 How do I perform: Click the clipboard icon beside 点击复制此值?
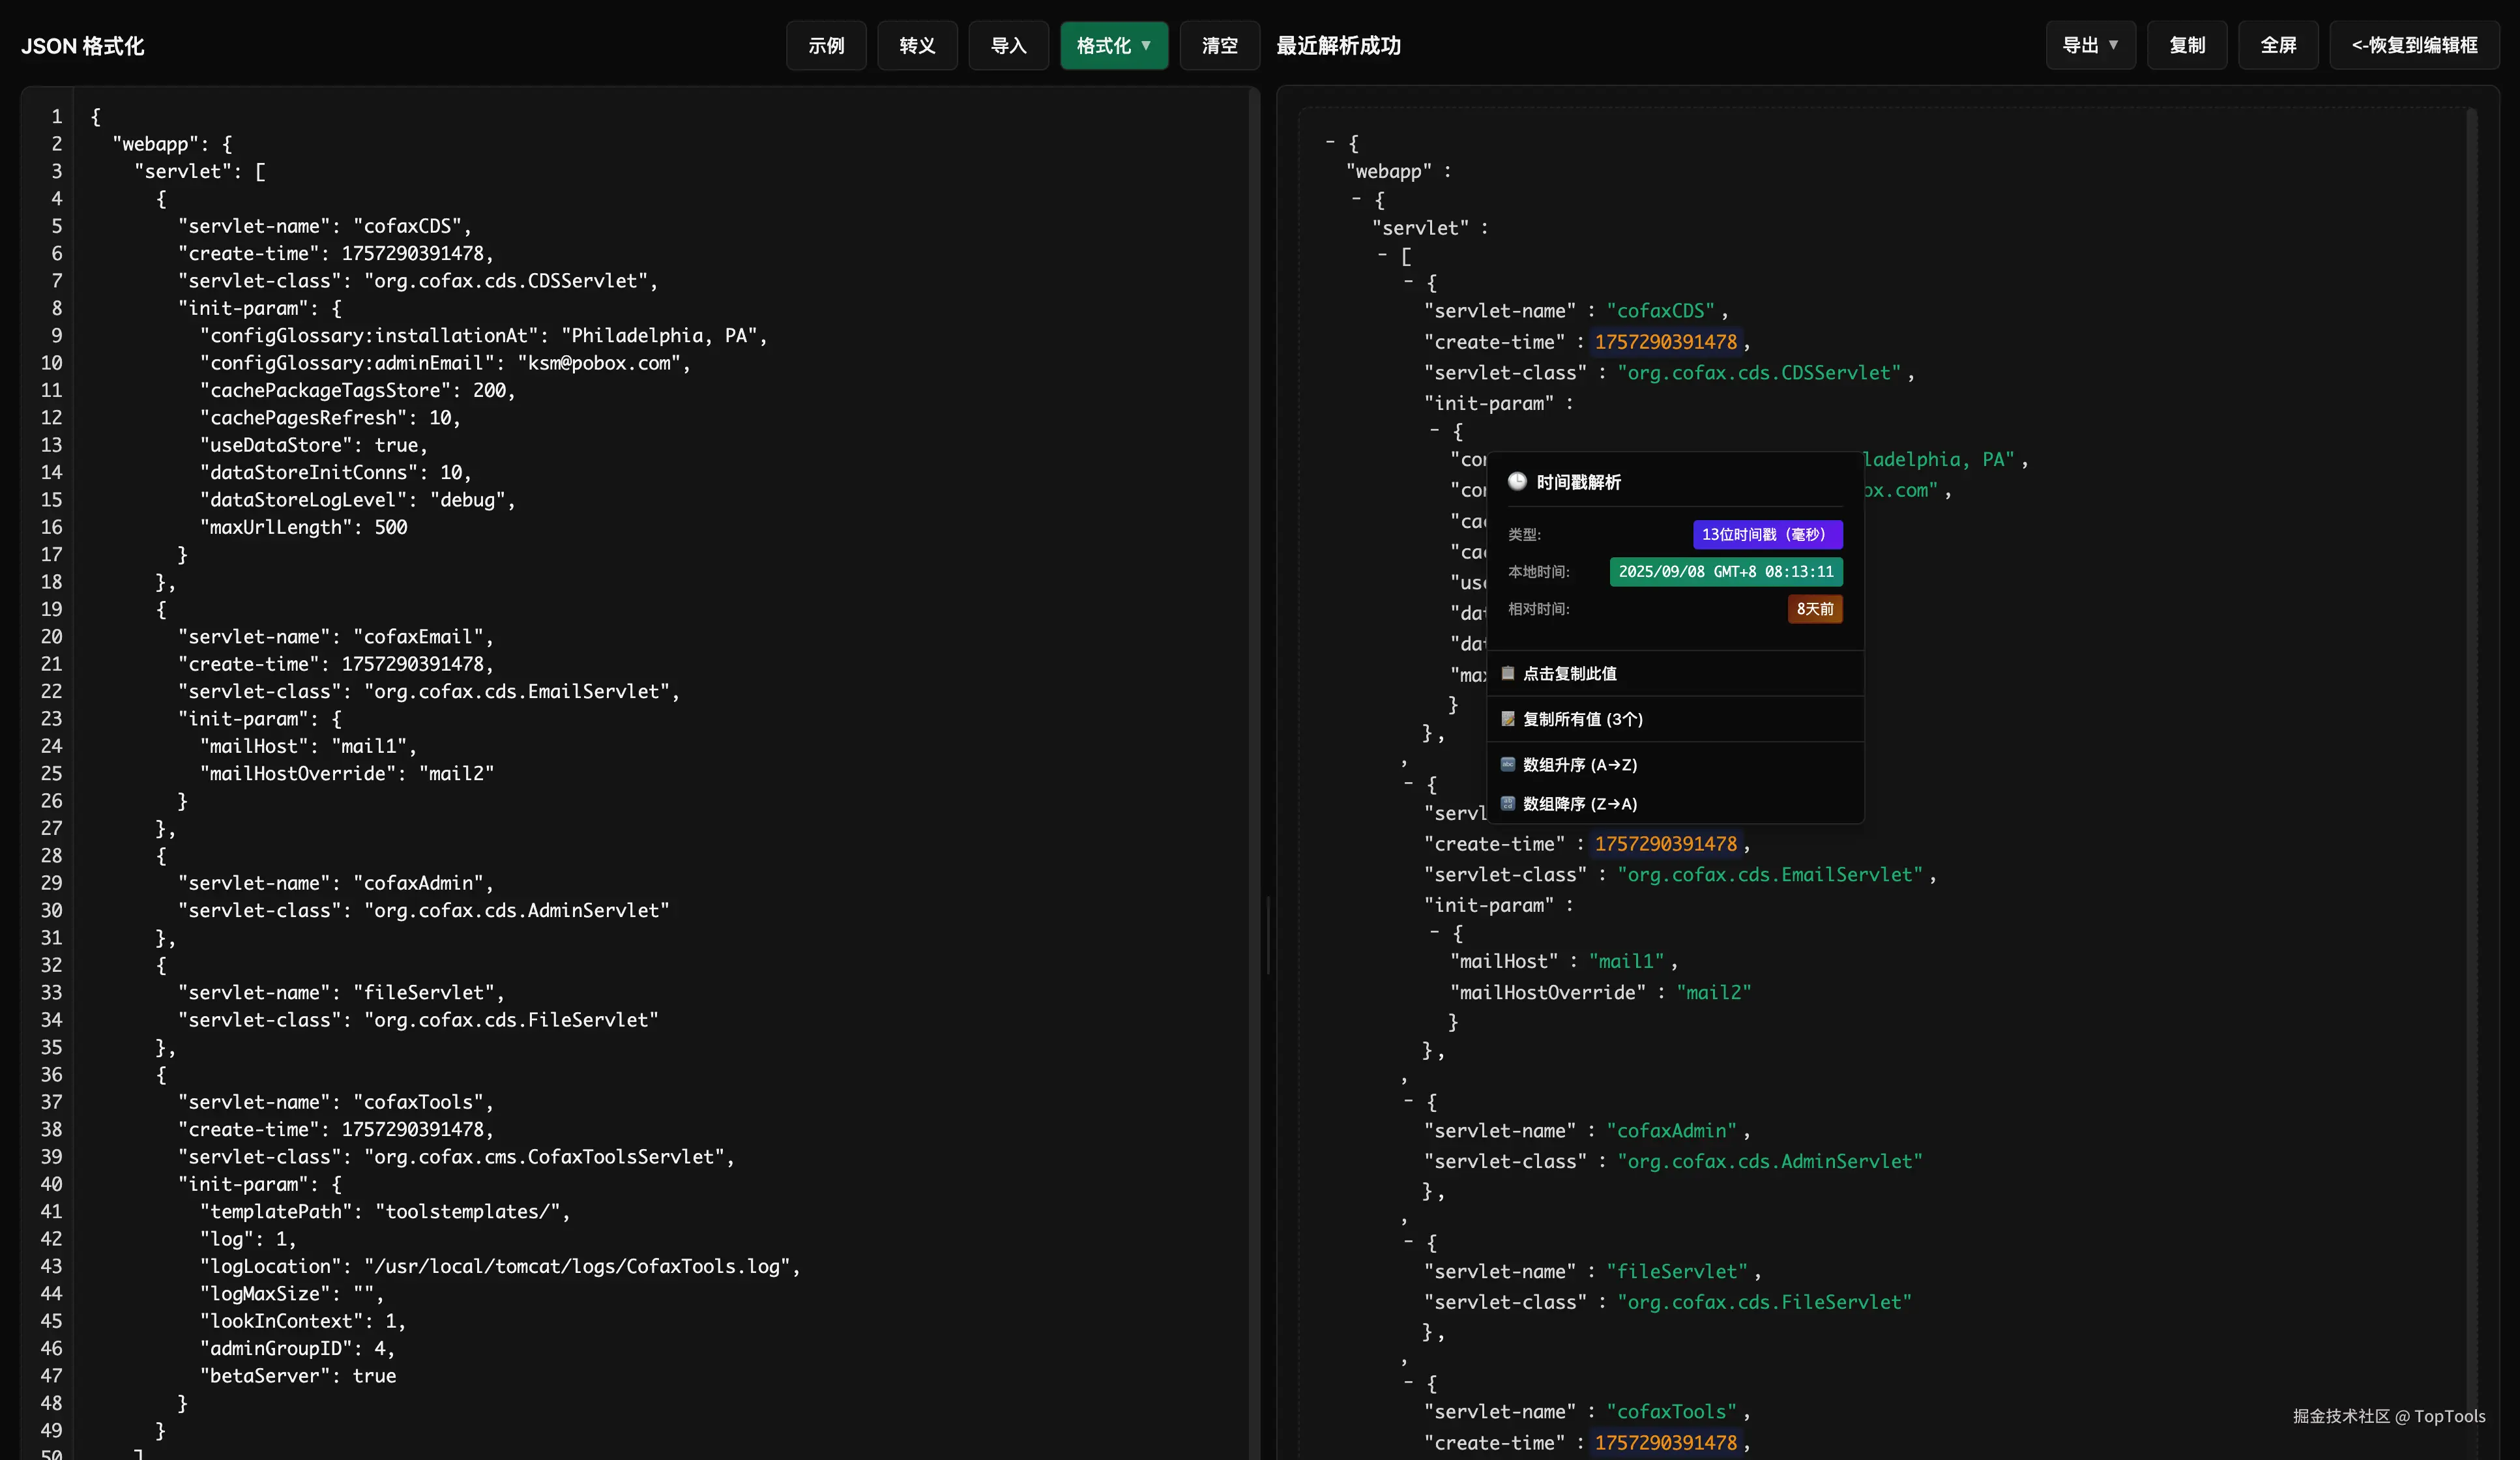coord(1508,673)
